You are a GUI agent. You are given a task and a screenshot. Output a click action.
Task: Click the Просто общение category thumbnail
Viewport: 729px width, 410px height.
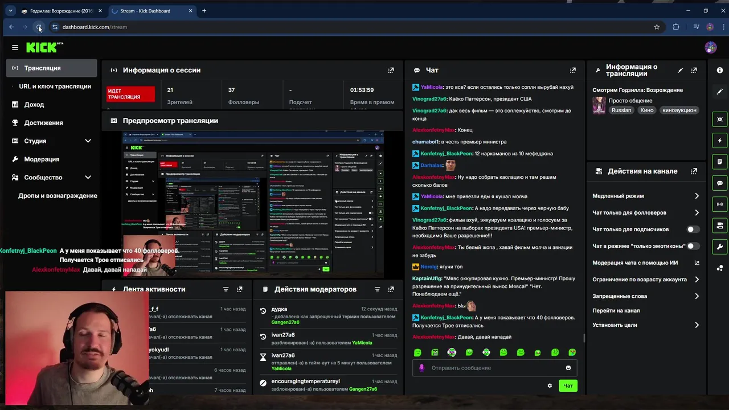point(599,105)
